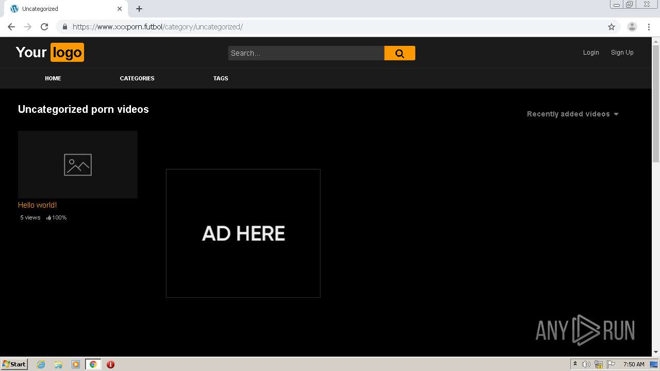Bookmark this page with the star
660x371 pixels.
coord(612,27)
